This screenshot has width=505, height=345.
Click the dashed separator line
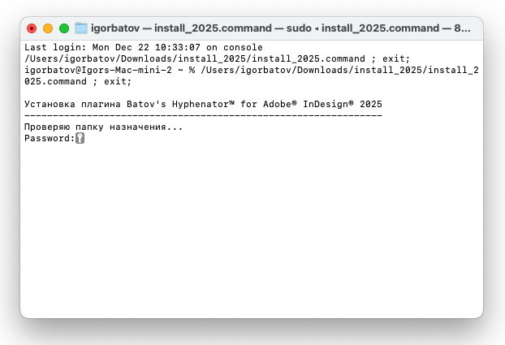pyautogui.click(x=203, y=115)
